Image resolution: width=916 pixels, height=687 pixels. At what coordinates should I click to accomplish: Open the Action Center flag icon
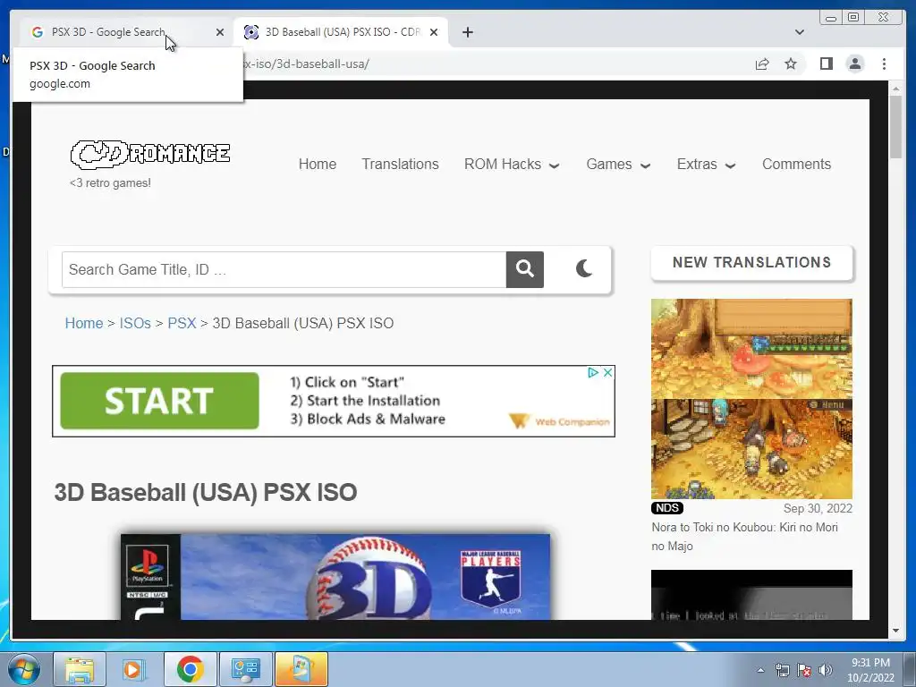coord(804,670)
